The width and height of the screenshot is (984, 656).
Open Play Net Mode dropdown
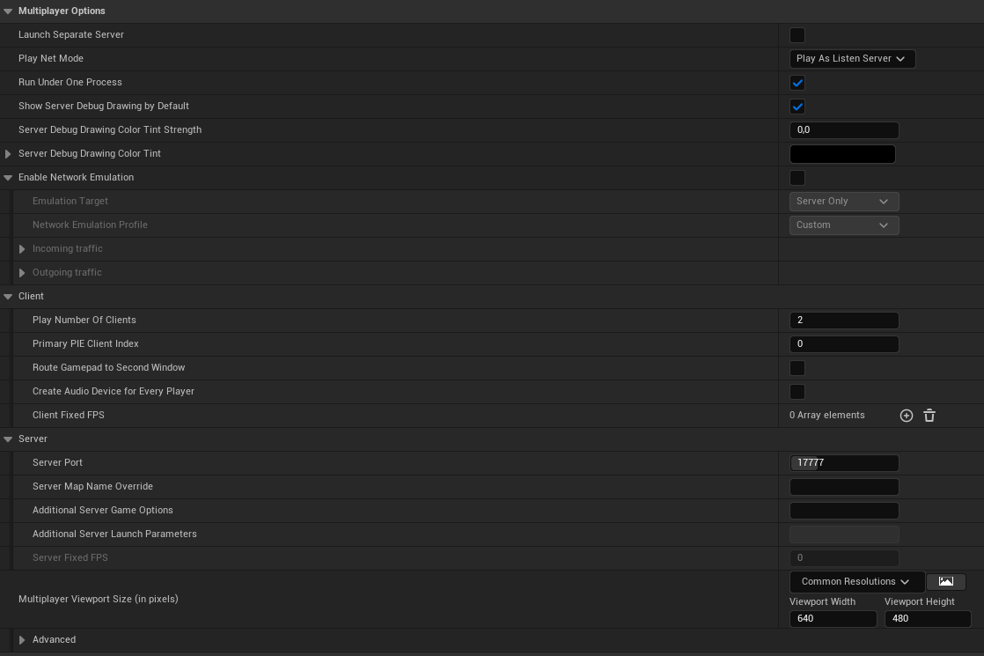852,58
